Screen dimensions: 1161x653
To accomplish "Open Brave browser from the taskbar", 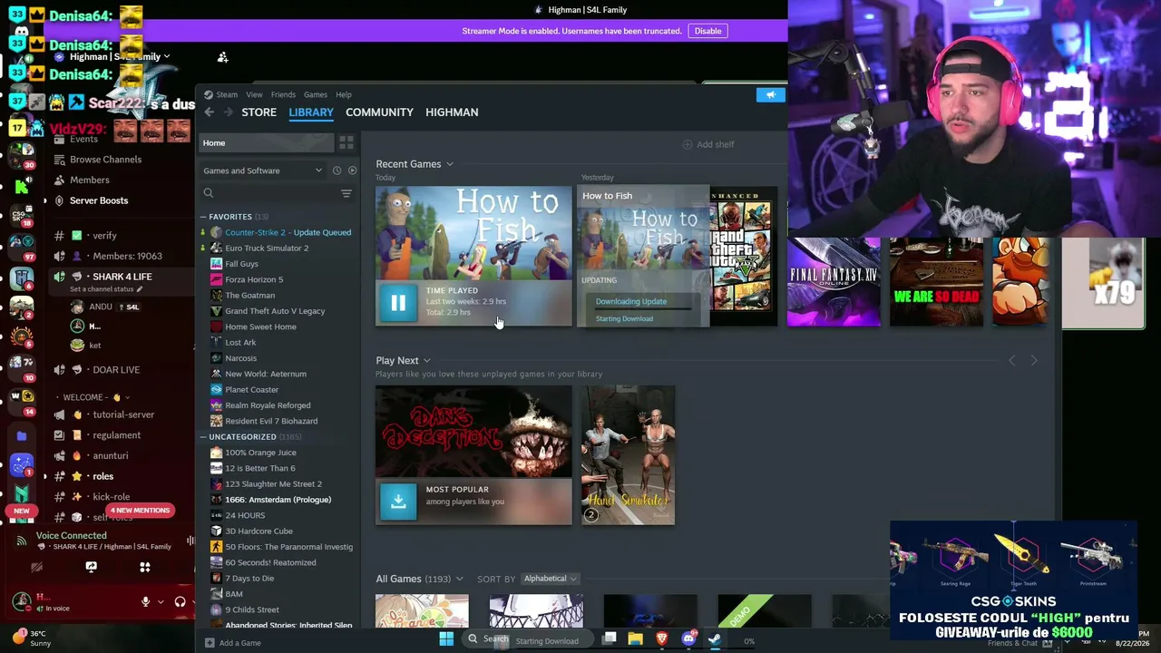I will 661,639.
